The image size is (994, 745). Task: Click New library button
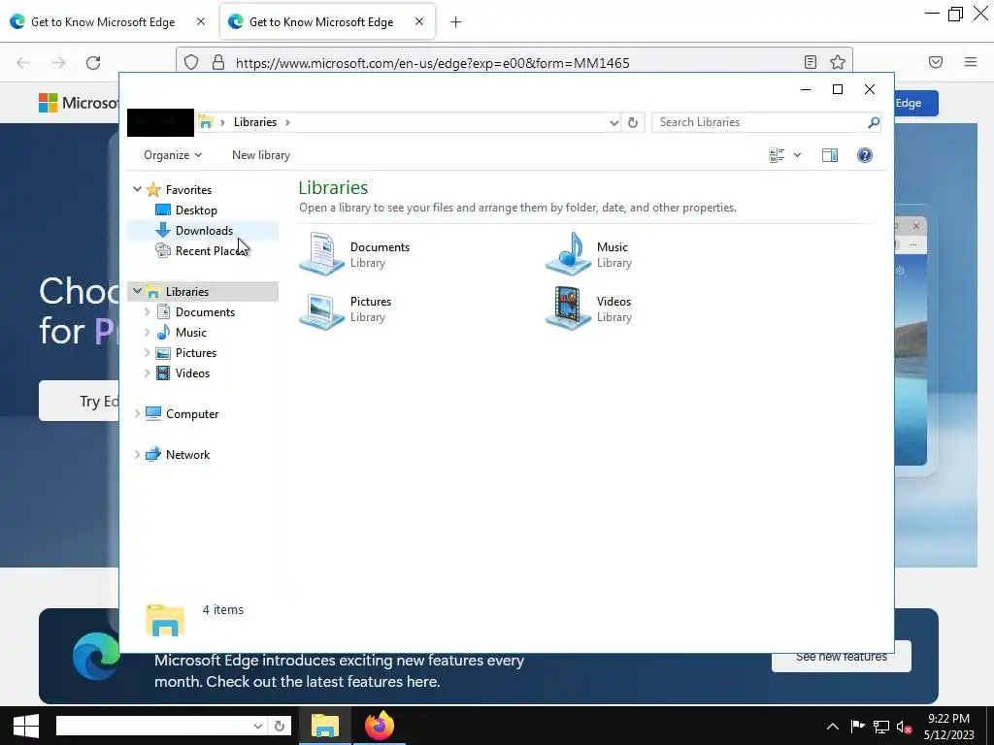coord(260,155)
